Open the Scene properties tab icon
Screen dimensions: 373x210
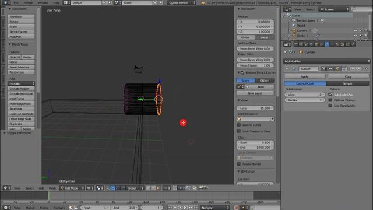[306, 44]
